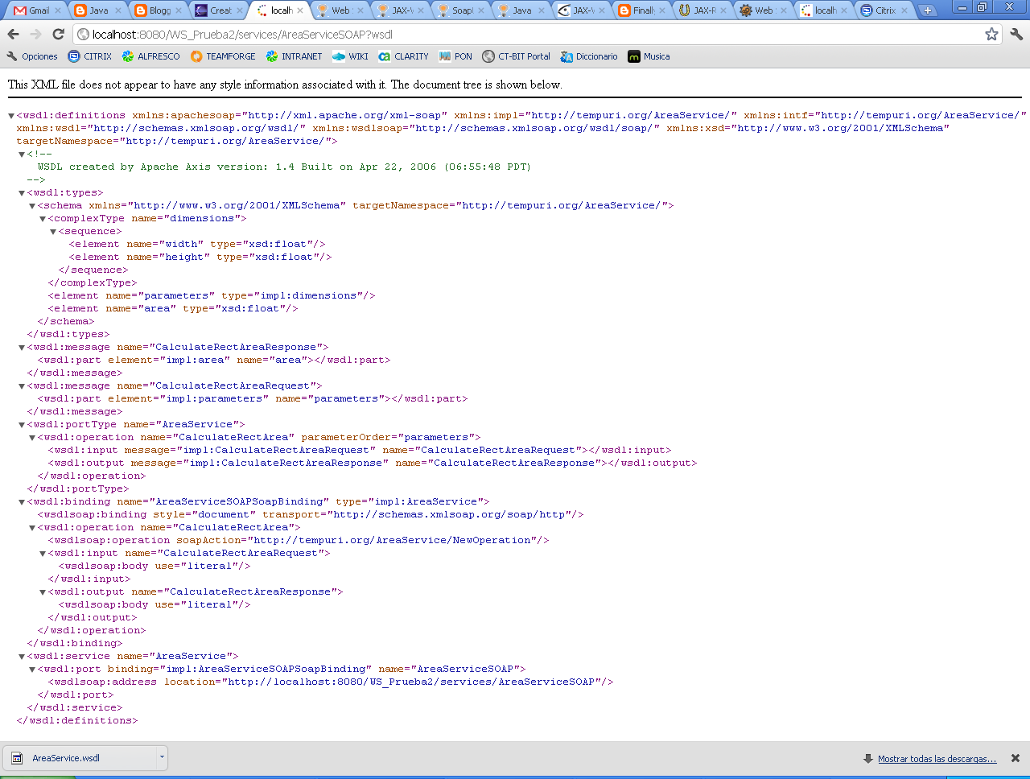
Task: Open the CITRIX bookmark
Action: [x=90, y=56]
